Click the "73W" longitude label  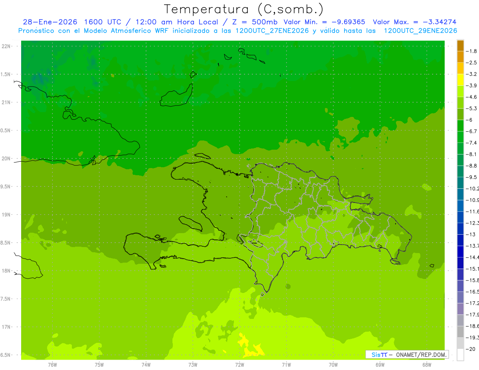pyautogui.click(x=193, y=364)
